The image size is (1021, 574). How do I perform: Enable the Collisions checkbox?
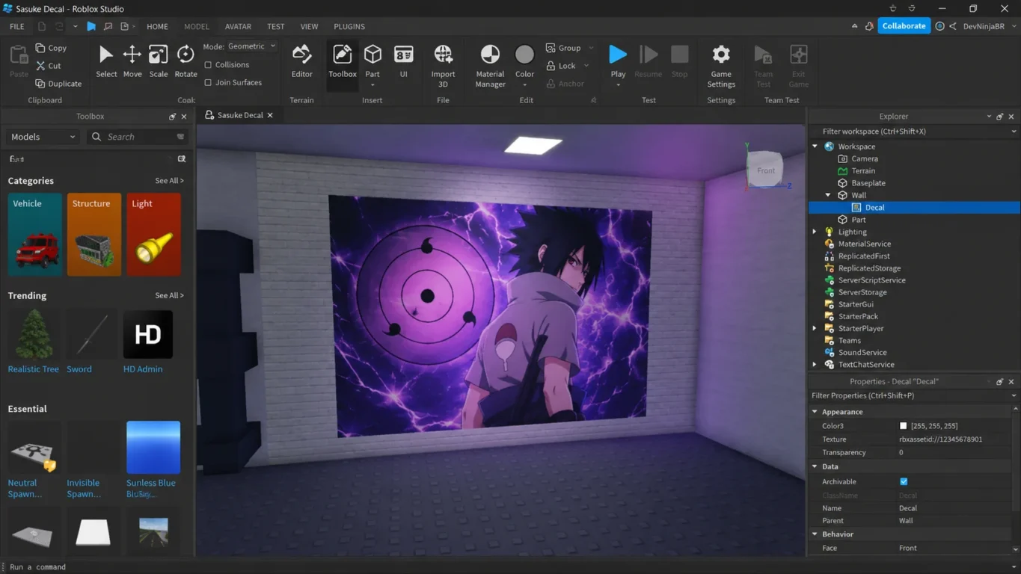click(208, 65)
